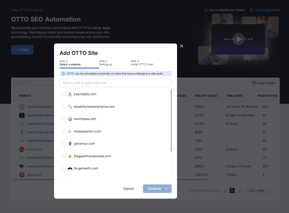This screenshot has height=213, width=289.
Task: Click the 119/121 healthy pages cell
Action: click(201, 175)
